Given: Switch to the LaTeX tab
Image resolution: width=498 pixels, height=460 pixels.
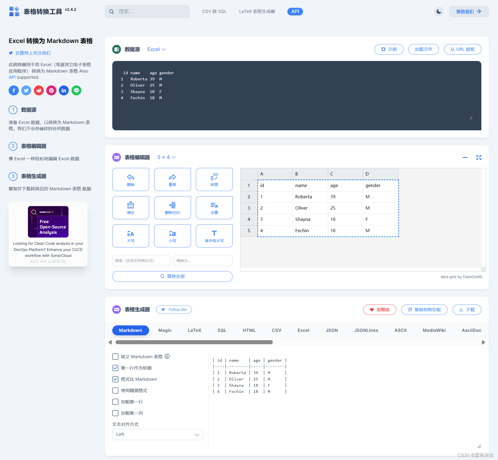Looking at the screenshot, I should pos(194,330).
